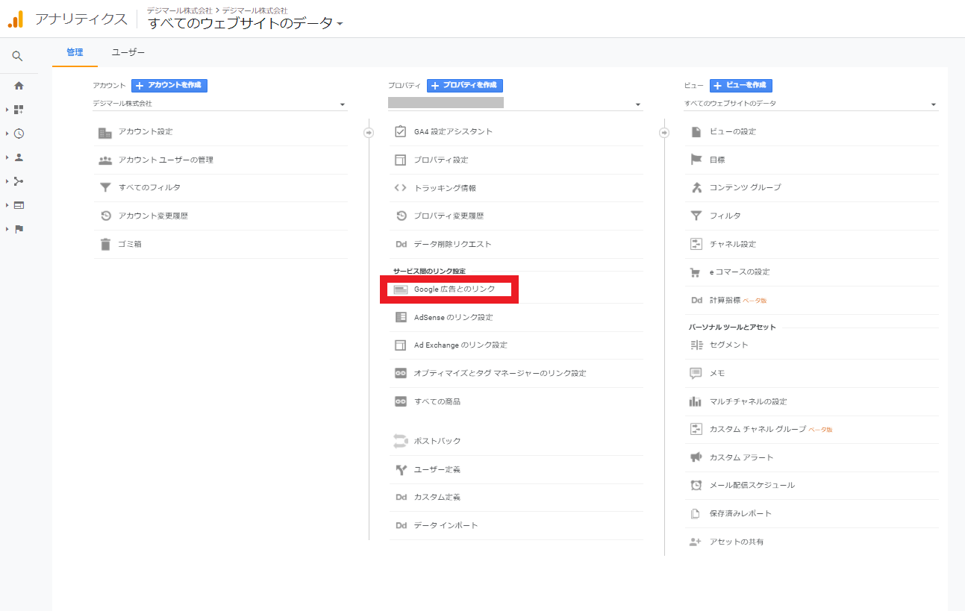
Task: Expand the header すべてのウェブサイトのデータ selector
Action: (246, 23)
